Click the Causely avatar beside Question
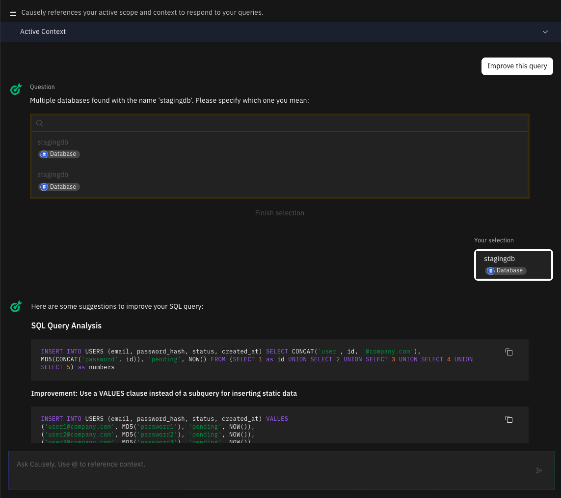The image size is (561, 498). pos(16,89)
